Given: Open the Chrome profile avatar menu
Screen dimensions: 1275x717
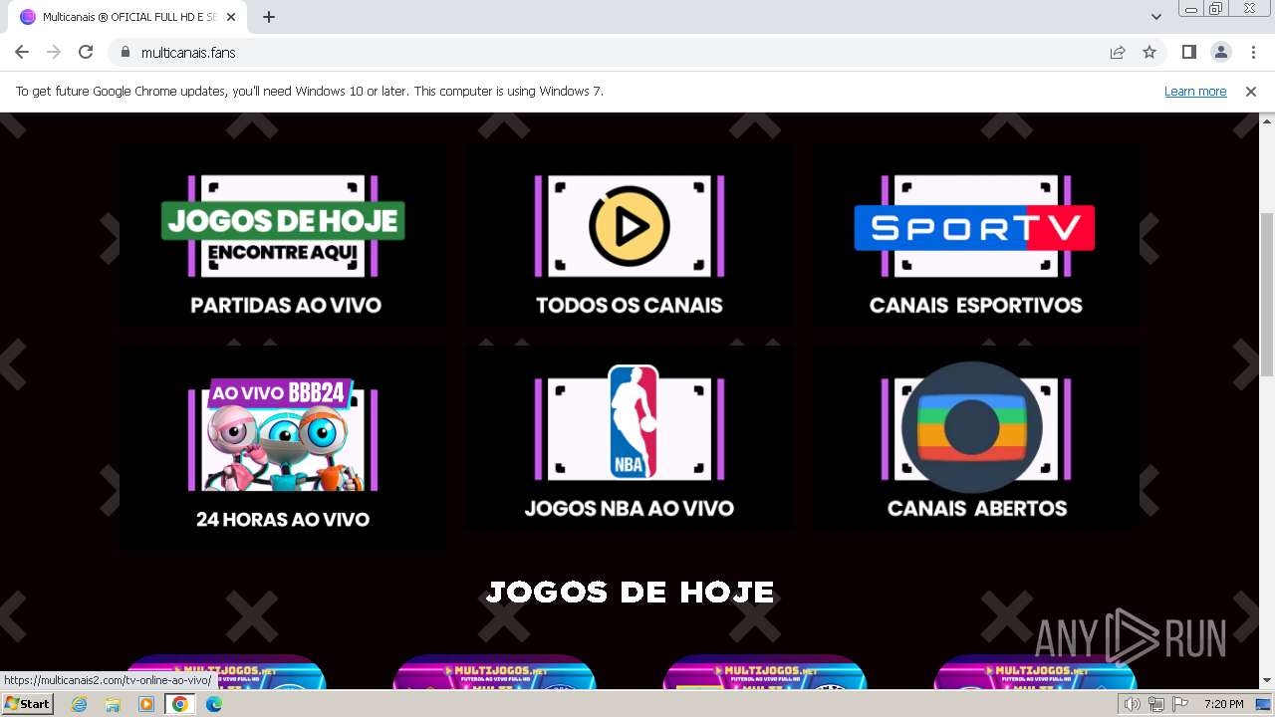Looking at the screenshot, I should click(1220, 52).
